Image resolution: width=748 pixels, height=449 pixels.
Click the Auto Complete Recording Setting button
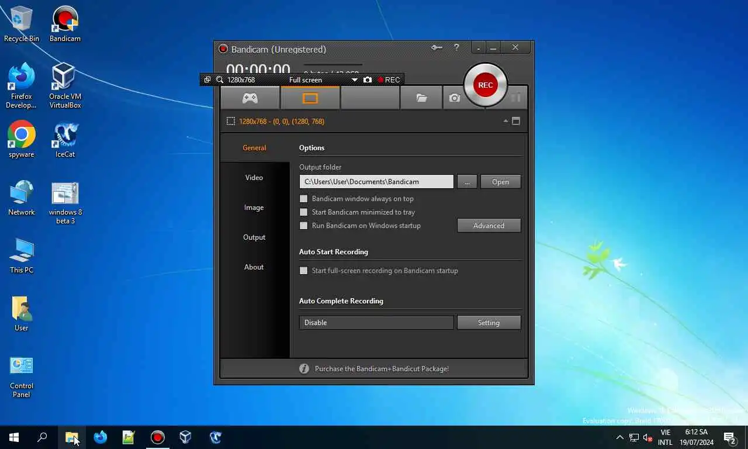click(x=489, y=323)
